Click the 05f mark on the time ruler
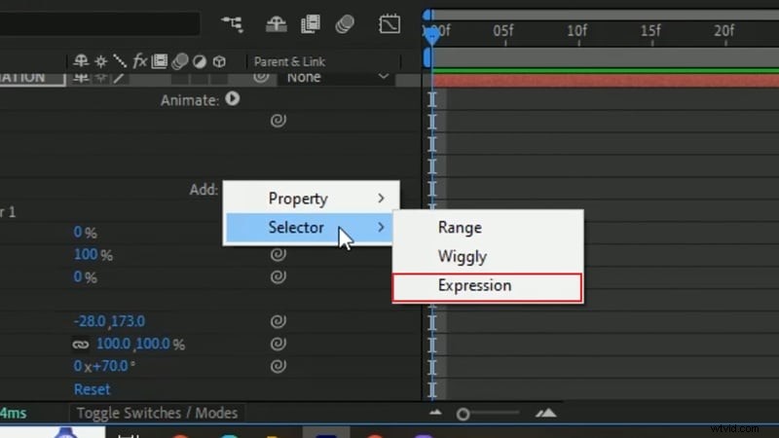The image size is (779, 438). (x=503, y=31)
